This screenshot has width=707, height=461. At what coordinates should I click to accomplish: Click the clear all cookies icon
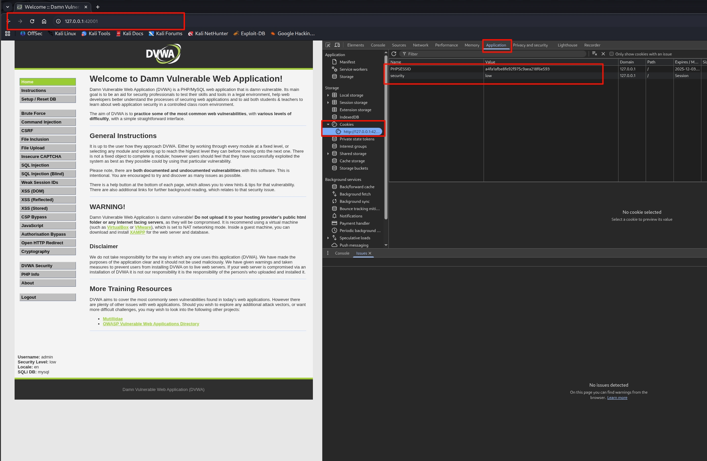click(594, 54)
